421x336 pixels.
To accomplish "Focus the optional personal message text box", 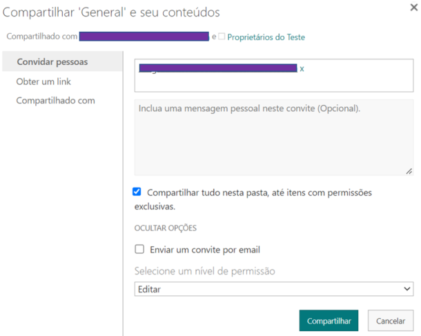I will click(273, 138).
